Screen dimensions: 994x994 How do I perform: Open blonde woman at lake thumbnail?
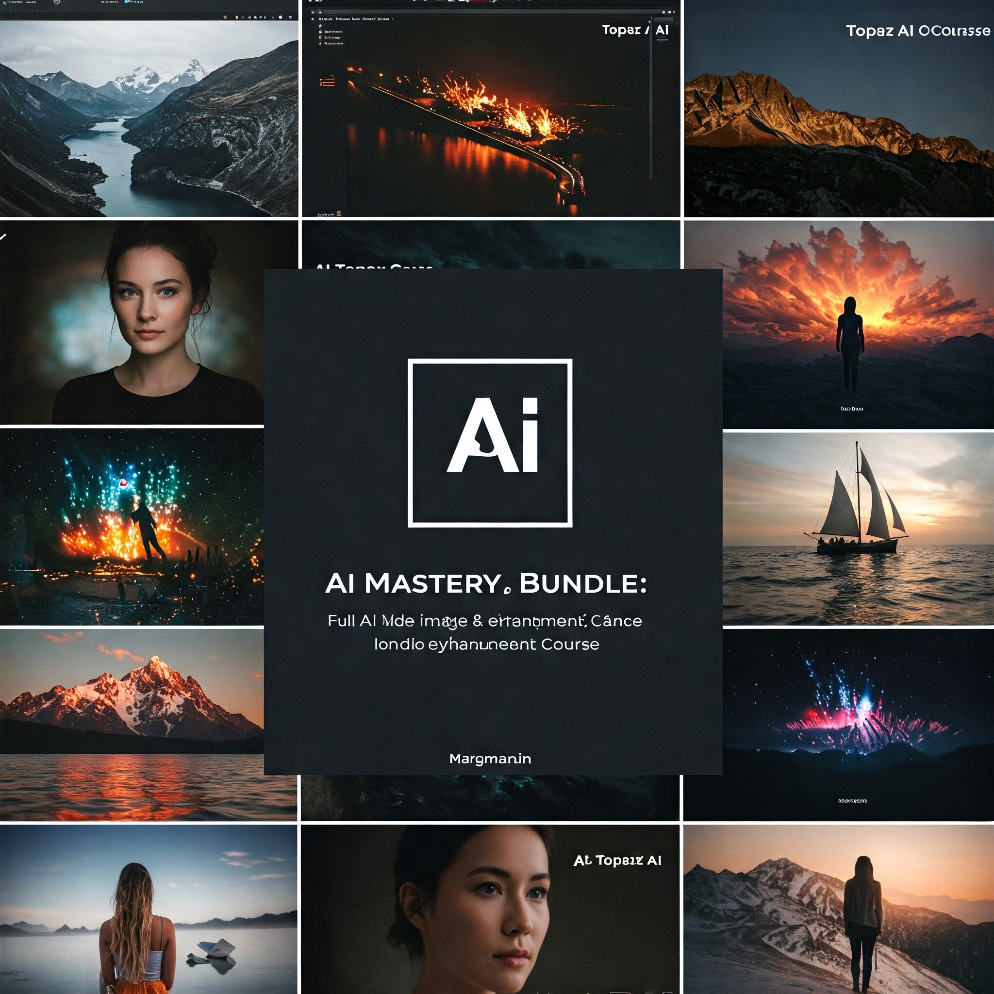coord(149,910)
